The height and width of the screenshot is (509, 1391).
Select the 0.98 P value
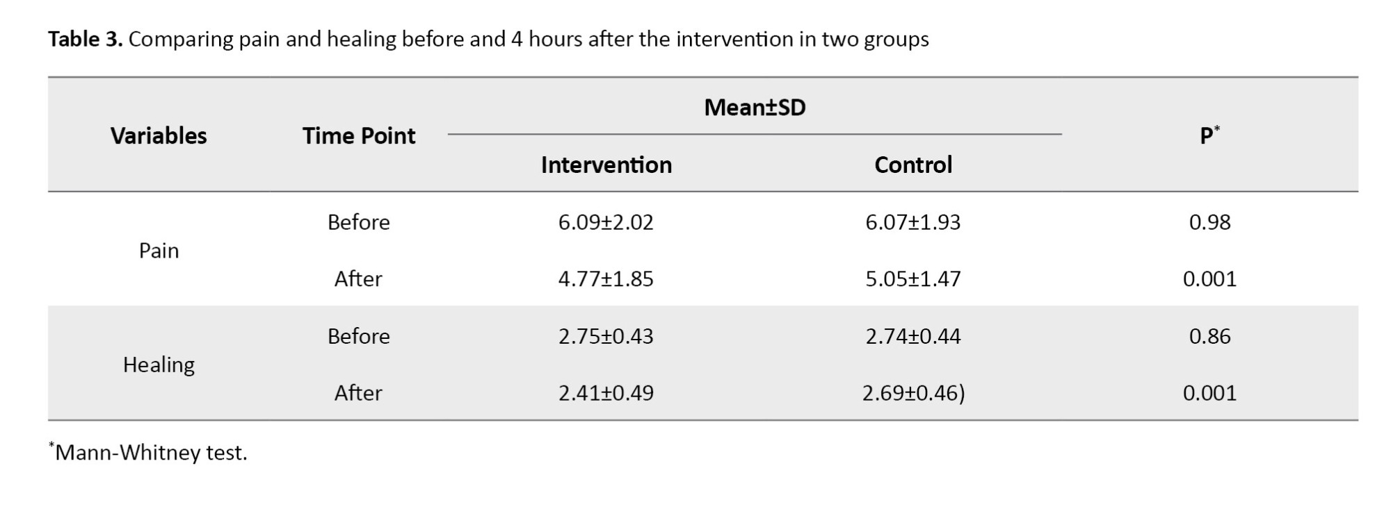(1209, 222)
